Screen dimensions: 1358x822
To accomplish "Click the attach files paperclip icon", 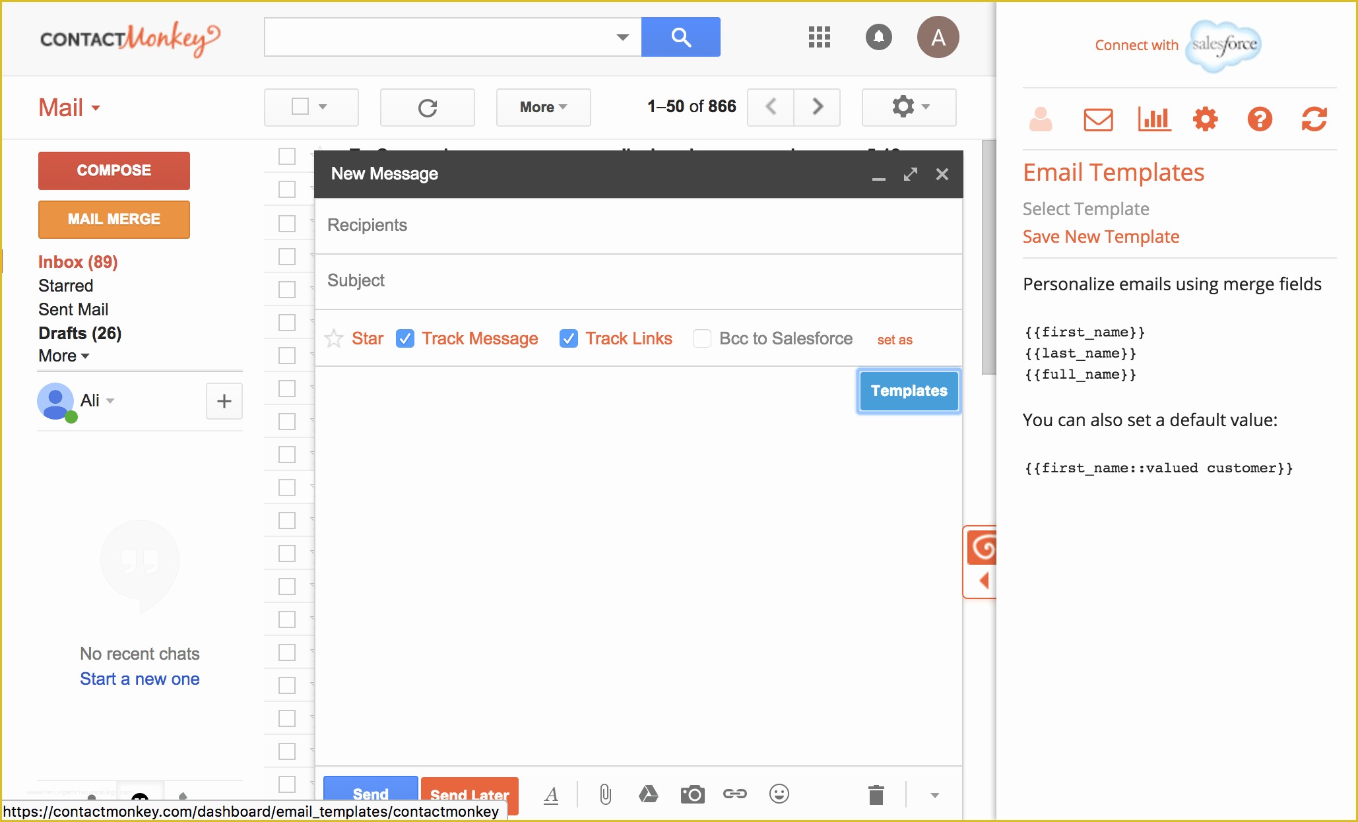I will [605, 794].
